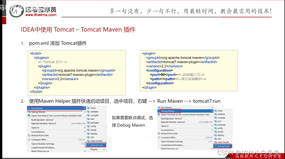Viewport: 285px width, 159px height.
Task: Click gear icon beside 'clean install' in Run Maven submenu
Action: [88, 141]
